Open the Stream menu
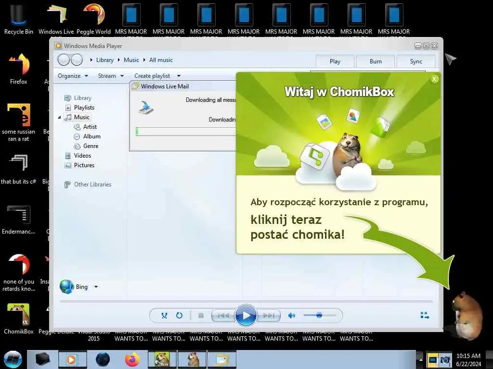The height and width of the screenshot is (369, 493). [111, 76]
